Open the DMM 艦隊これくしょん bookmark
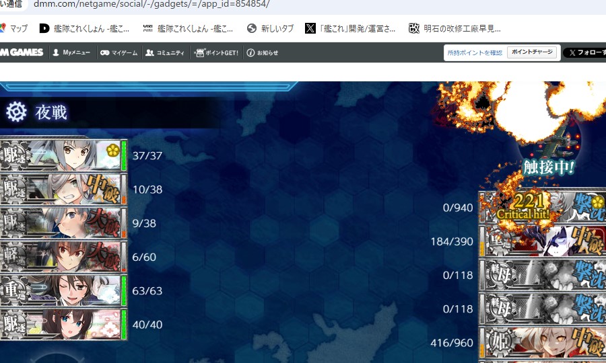Screen dimensions: 606x363 [85, 28]
